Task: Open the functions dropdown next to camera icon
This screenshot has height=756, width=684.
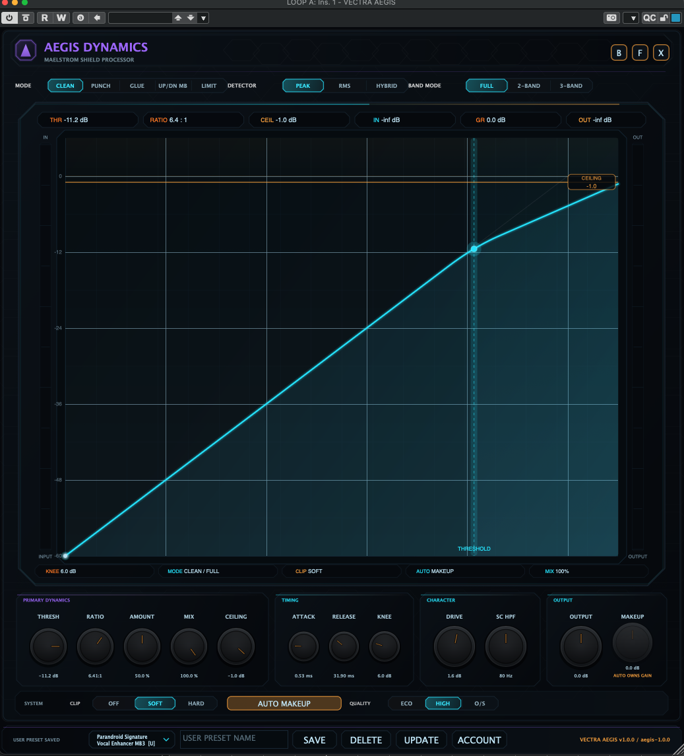Action: pyautogui.click(x=632, y=18)
